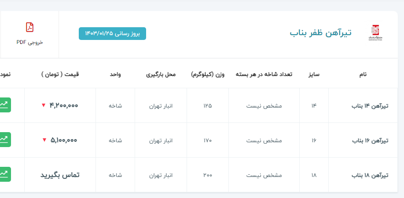Open chart for تیرآهن ۱۶ بناب
The height and width of the screenshot is (198, 404).
pos(4,140)
